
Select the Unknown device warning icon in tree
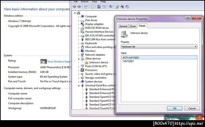tap(86, 62)
